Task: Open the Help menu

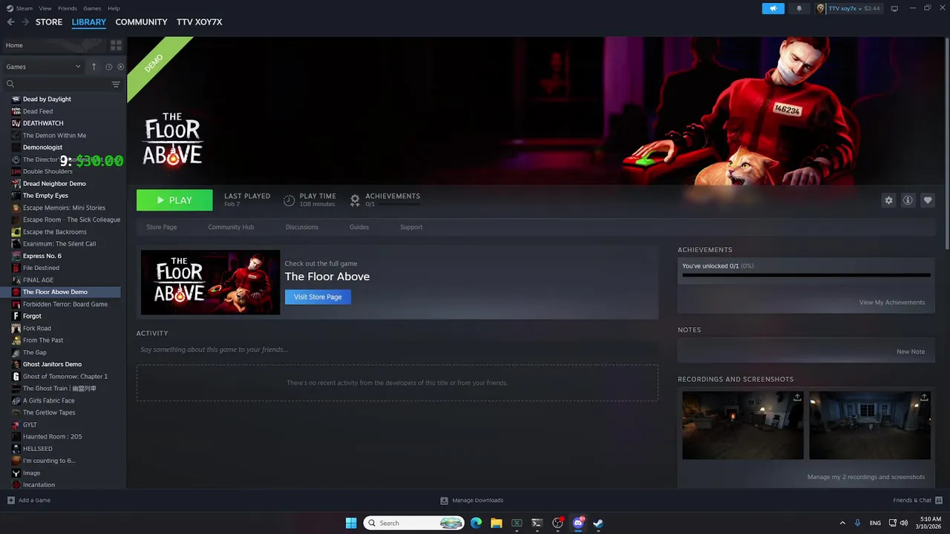Action: pyautogui.click(x=114, y=8)
